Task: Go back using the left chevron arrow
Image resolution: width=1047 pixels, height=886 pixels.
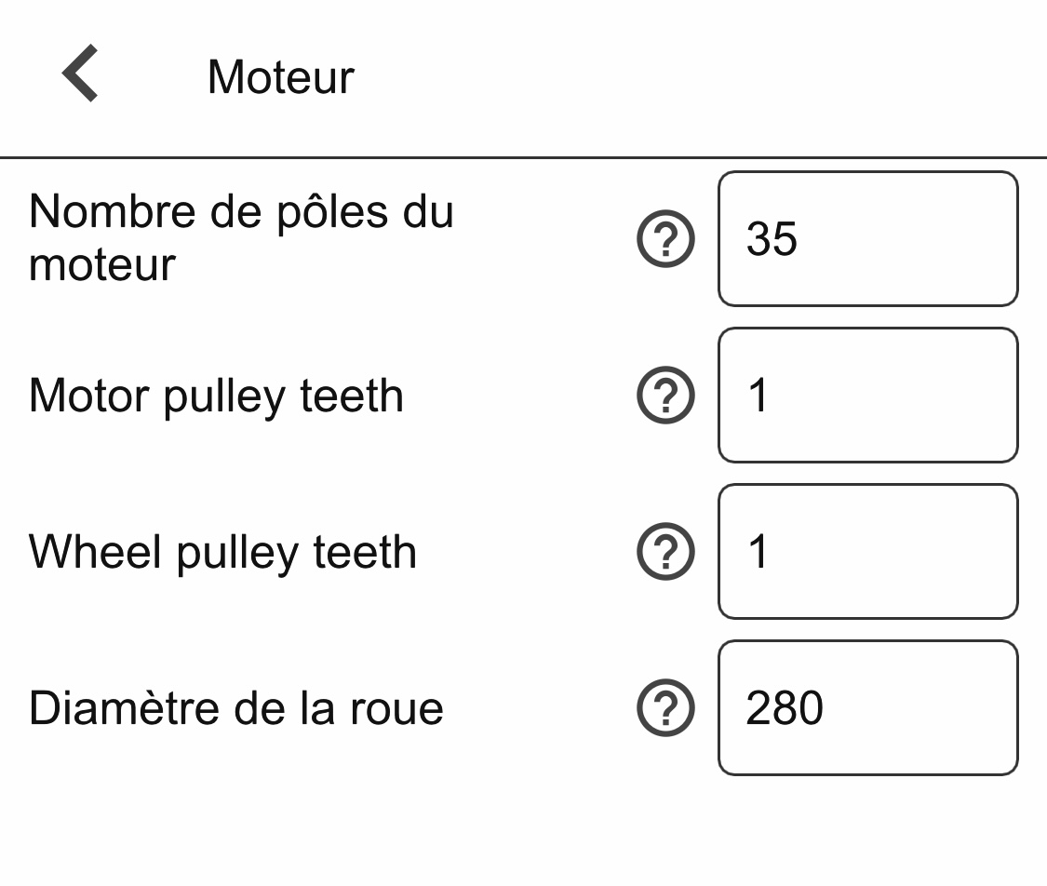Action: pyautogui.click(x=80, y=74)
